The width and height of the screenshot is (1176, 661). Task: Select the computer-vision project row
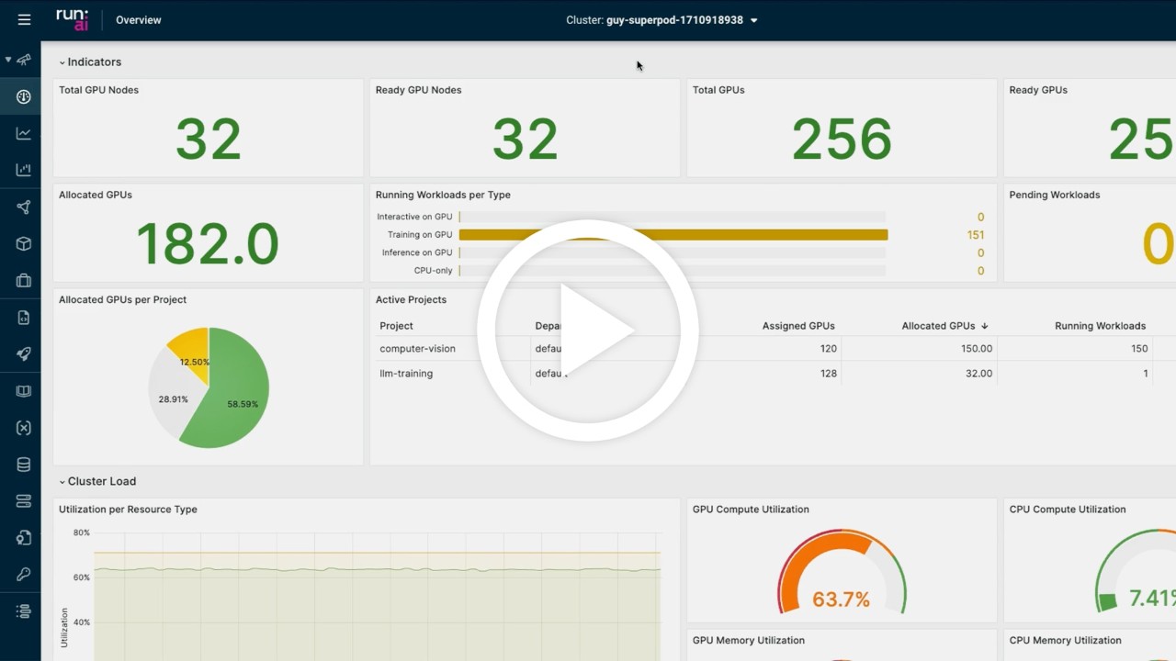[417, 349]
